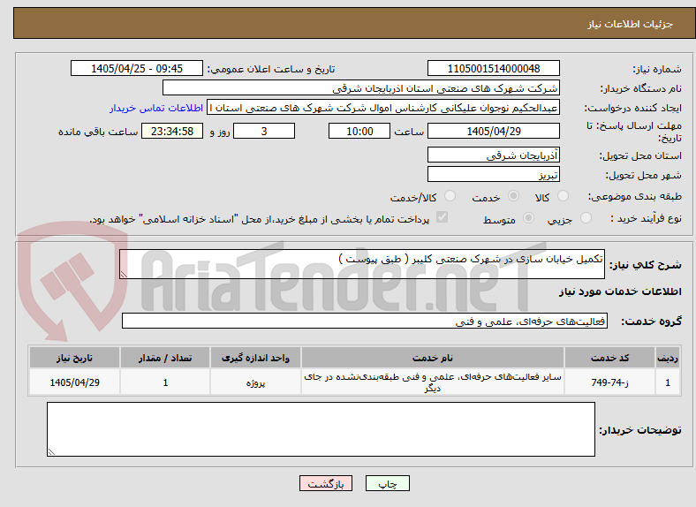Click the تاریخ نیاز column header

[x=74, y=358]
